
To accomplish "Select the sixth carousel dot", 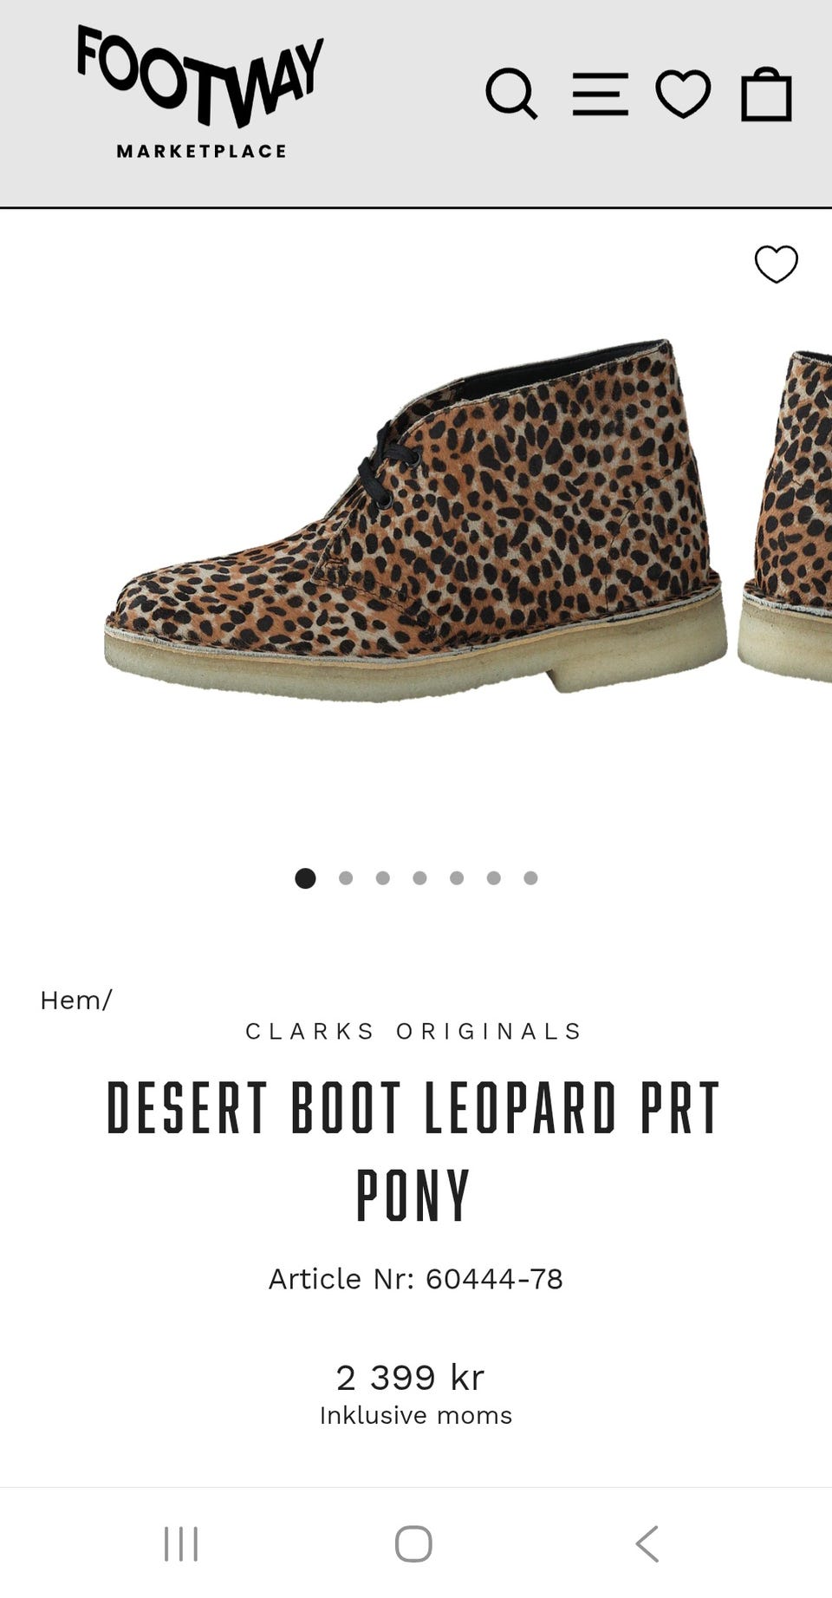I will (494, 878).
